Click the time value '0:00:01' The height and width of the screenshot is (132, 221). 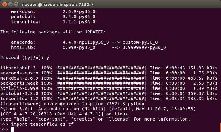[175, 93]
